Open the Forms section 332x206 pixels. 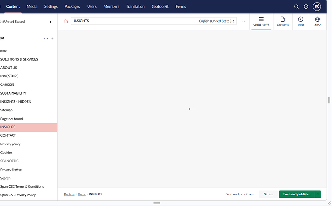click(180, 7)
